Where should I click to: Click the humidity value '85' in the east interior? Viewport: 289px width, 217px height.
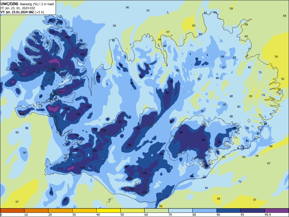(231, 116)
